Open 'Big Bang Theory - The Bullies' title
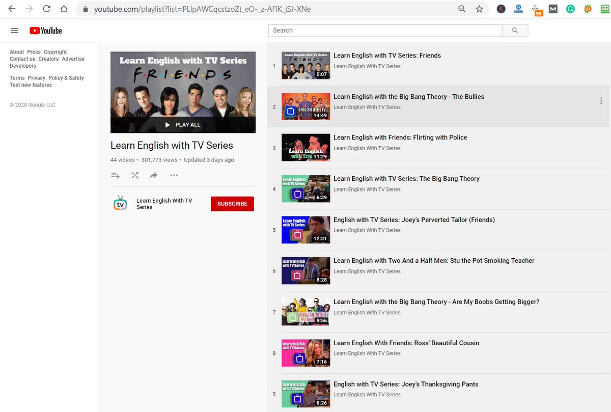Image resolution: width=611 pixels, height=412 pixels. 409,97
